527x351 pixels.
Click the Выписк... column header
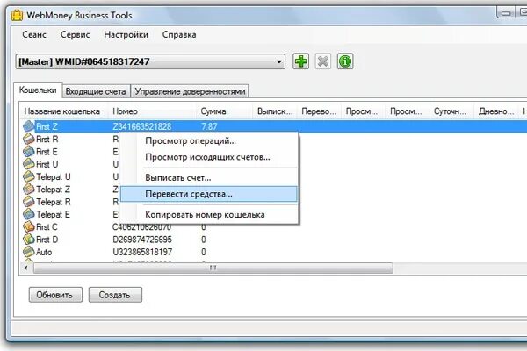[275, 111]
